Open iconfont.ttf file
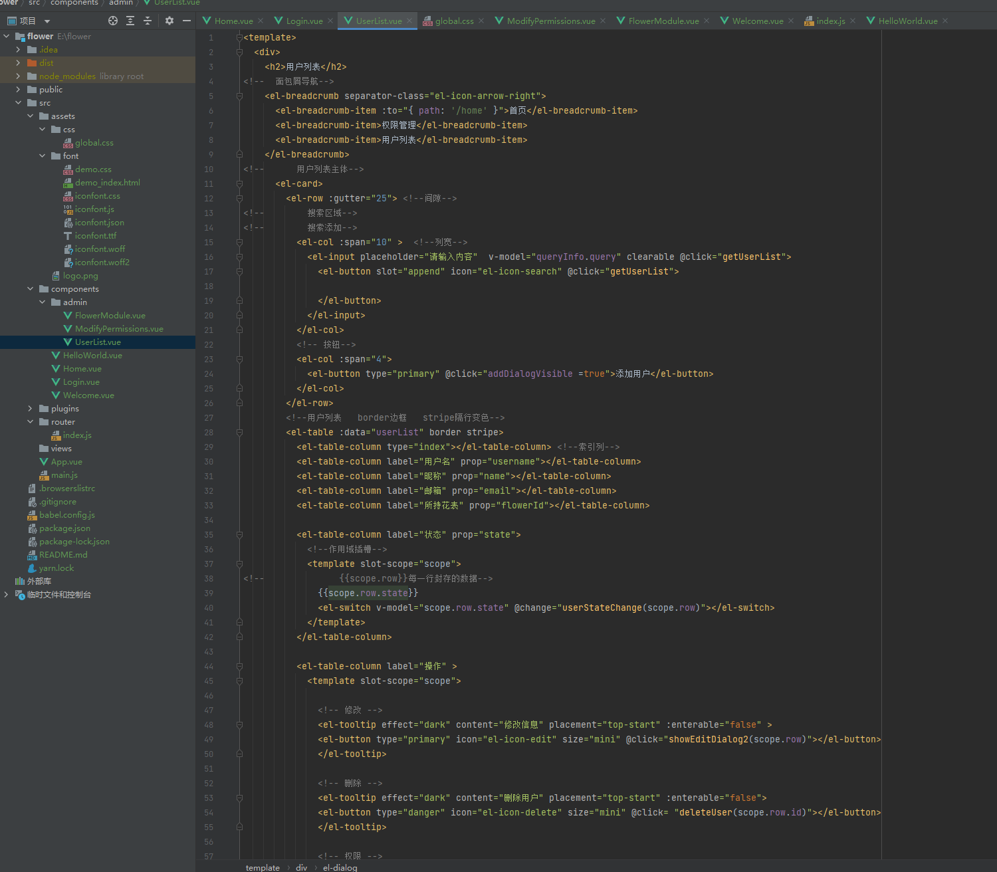 click(x=95, y=236)
